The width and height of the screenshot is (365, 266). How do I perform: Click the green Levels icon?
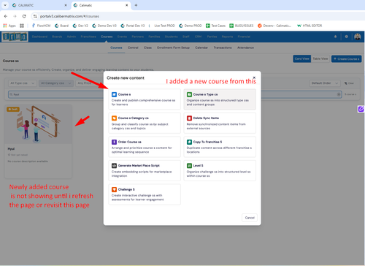(x=189, y=166)
